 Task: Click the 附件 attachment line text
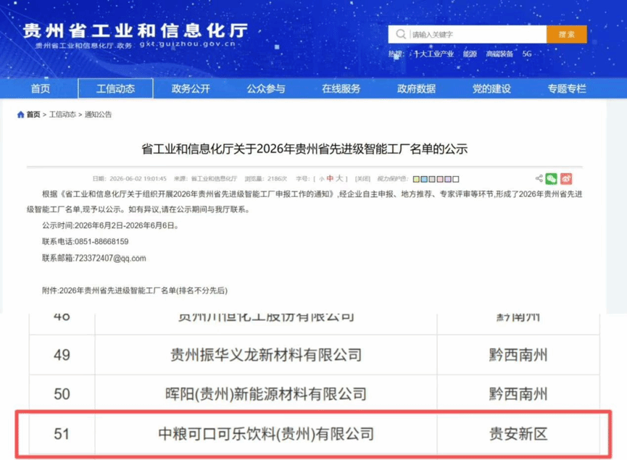point(135,290)
